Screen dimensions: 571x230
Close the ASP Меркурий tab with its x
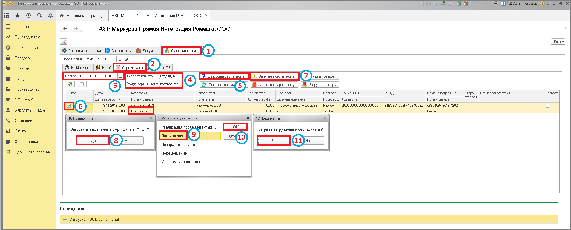[x=206, y=16]
